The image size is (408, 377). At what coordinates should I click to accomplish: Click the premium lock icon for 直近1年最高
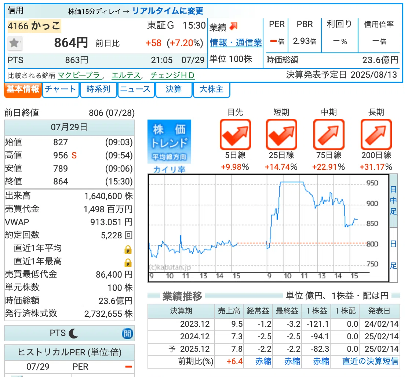128,263
